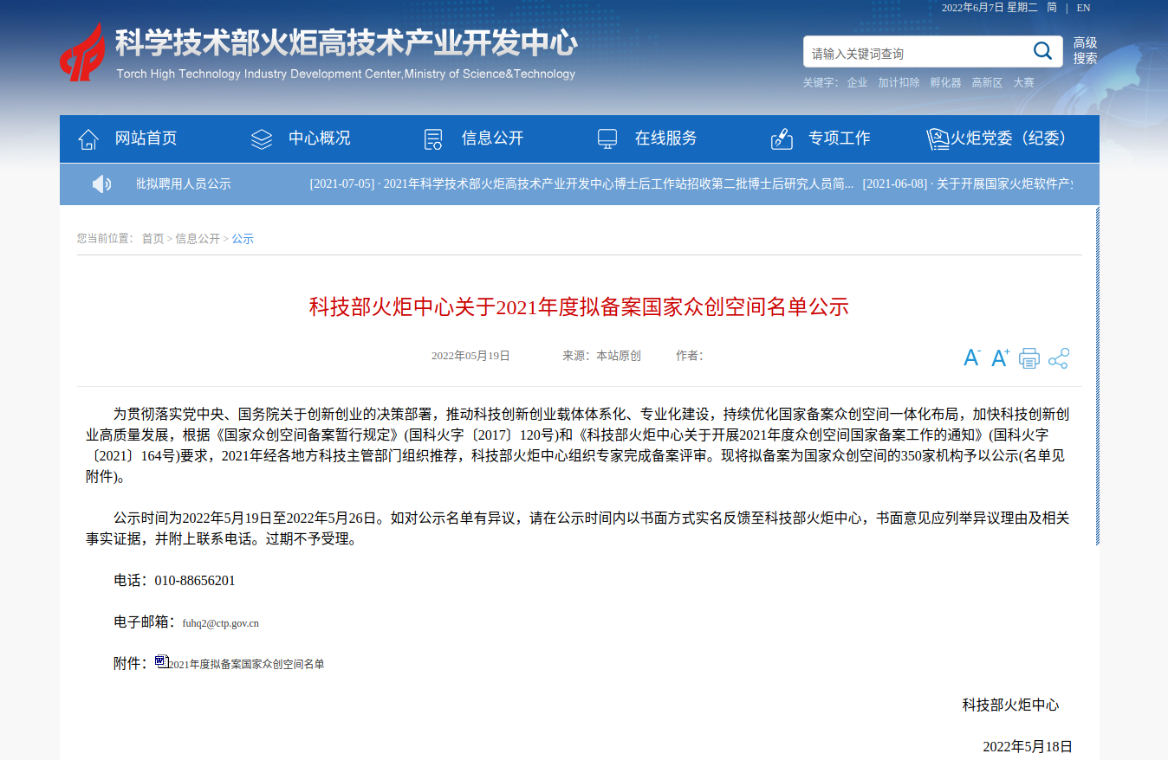Click the 孵化器 keyword shortcut
Screen dimensions: 1168x760
click(x=945, y=83)
